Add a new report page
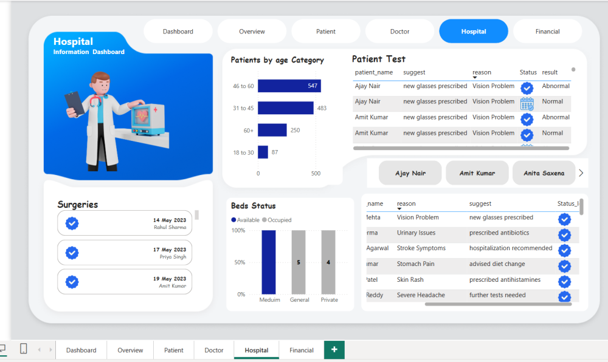 pos(334,350)
